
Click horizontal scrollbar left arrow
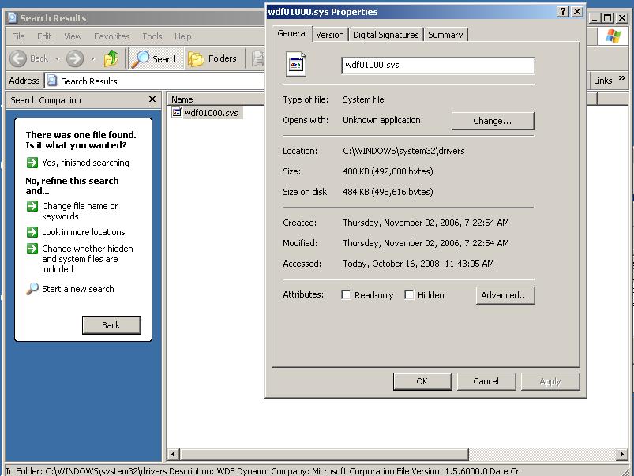pos(173,454)
